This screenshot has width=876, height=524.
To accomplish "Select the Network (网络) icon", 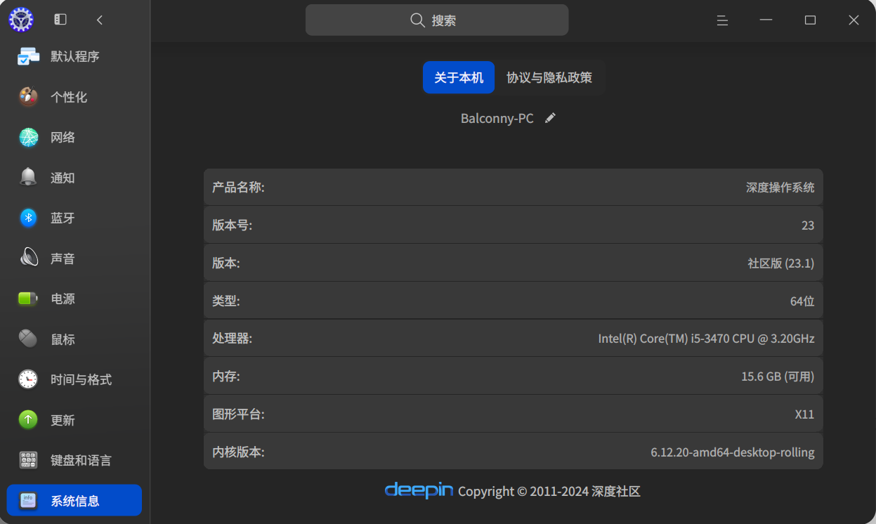I will 28,138.
